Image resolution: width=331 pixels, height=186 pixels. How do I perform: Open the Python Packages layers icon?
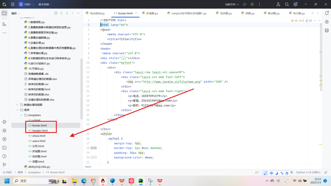4,131
